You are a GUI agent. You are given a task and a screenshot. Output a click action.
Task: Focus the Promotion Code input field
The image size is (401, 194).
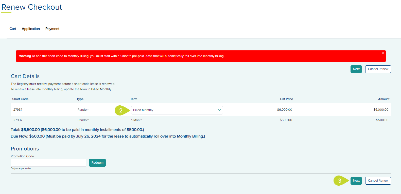click(x=48, y=163)
